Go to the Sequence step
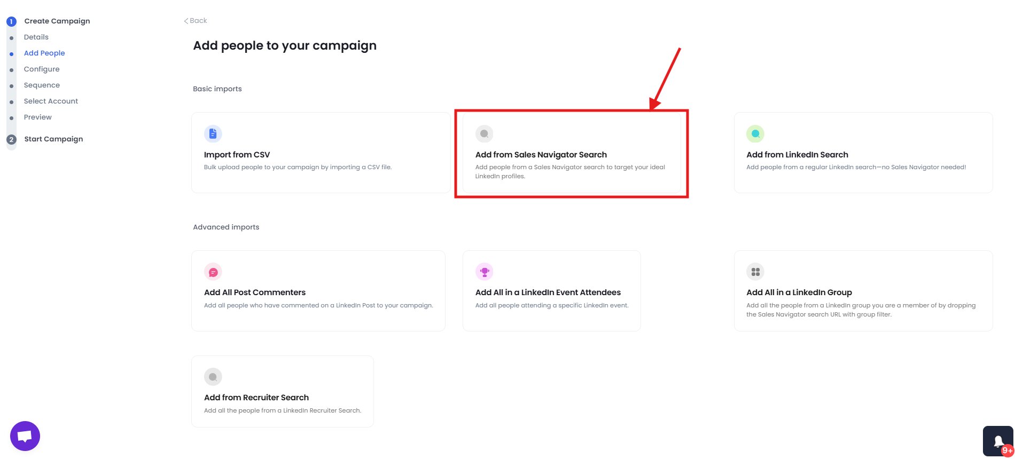 click(x=42, y=85)
